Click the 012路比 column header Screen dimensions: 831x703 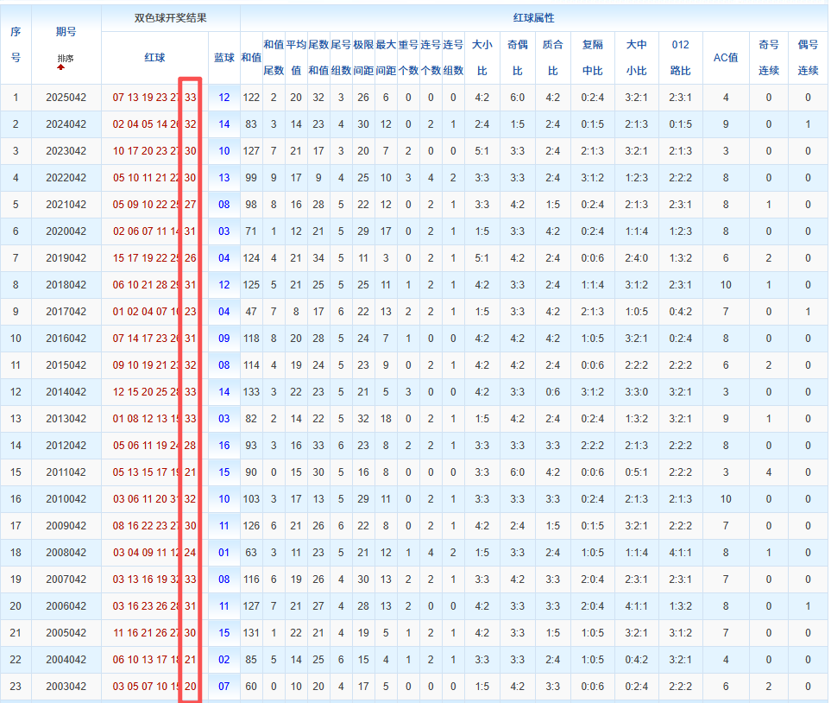click(x=681, y=57)
